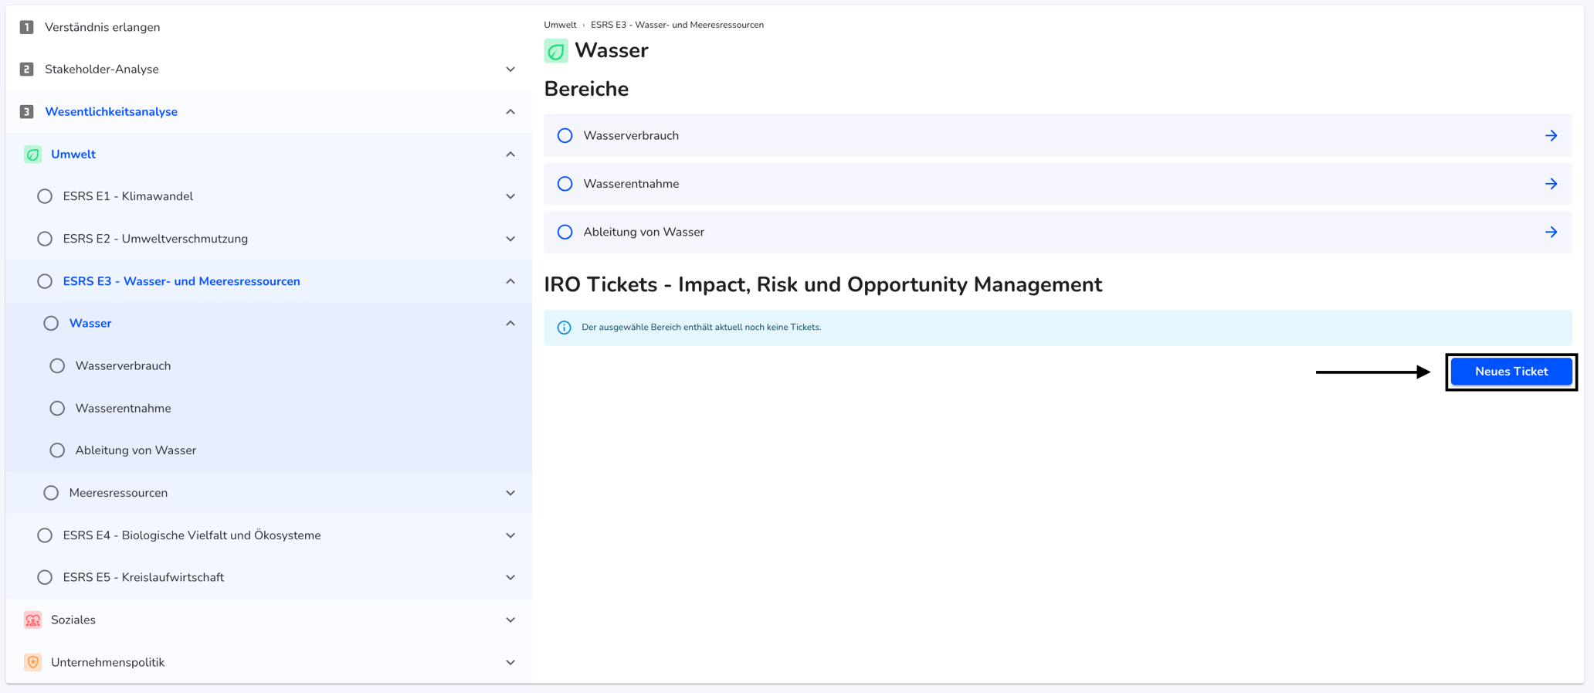Collapse the Umwelt group chevron
Viewport: 1594px width, 693px height.
510,155
